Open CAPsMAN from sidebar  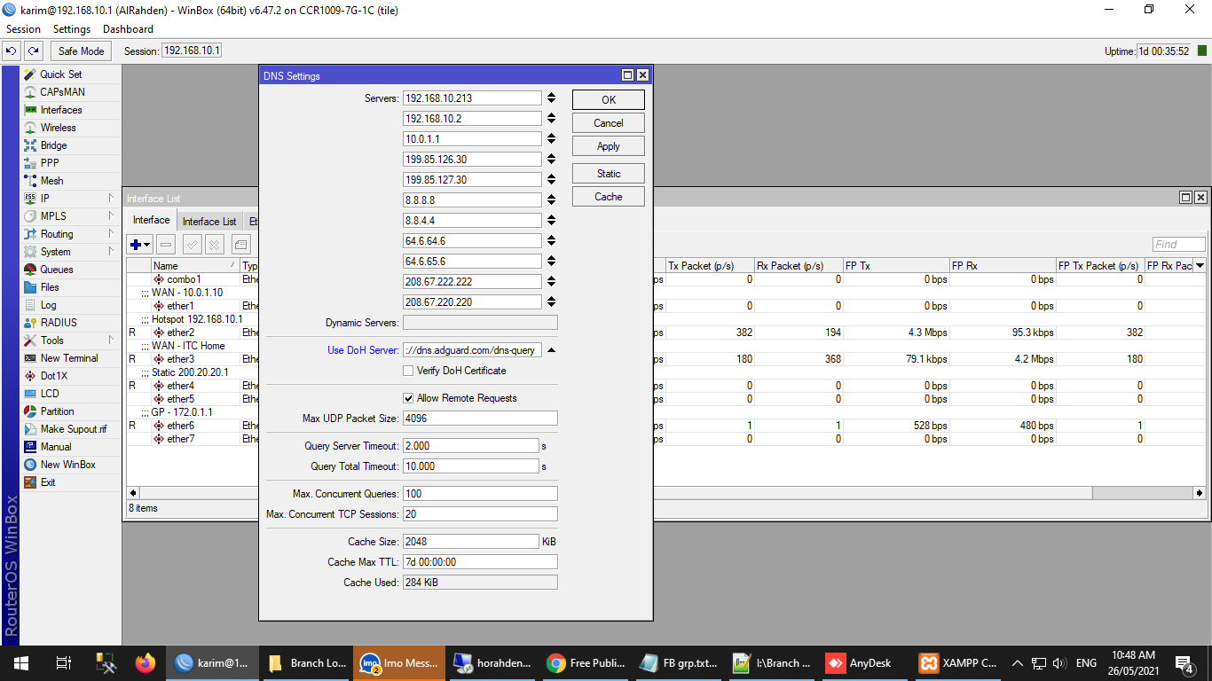point(63,92)
